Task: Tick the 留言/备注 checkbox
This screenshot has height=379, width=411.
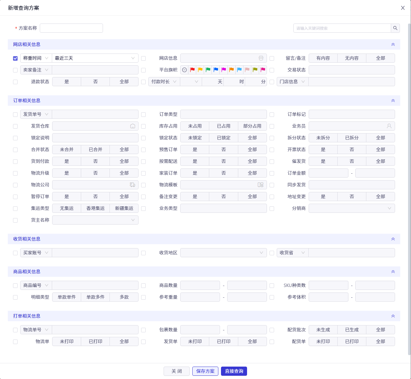Action: point(272,58)
